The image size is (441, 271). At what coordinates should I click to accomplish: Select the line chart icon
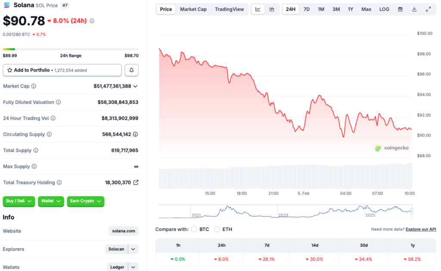258,9
